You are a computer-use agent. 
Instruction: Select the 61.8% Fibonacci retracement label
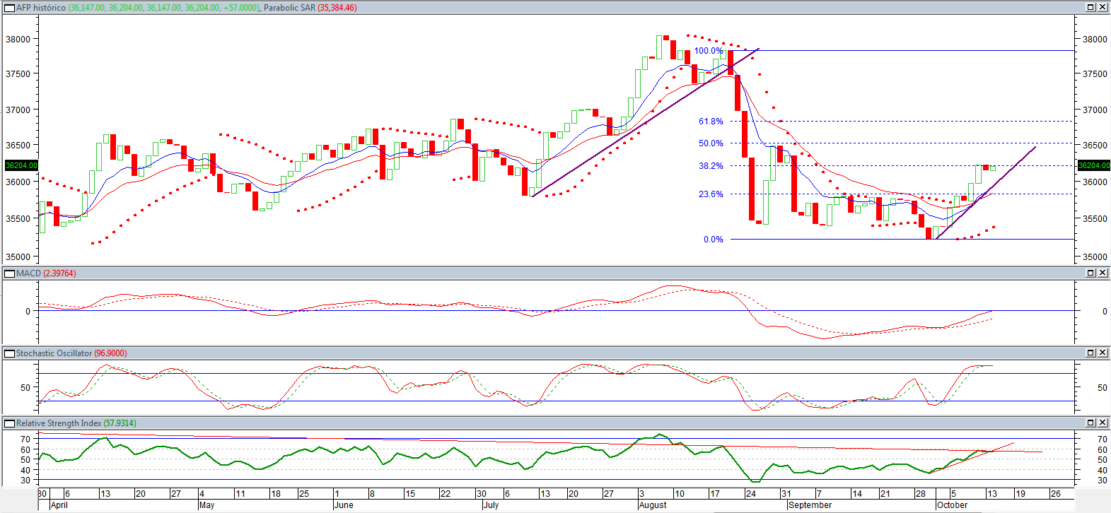click(711, 122)
